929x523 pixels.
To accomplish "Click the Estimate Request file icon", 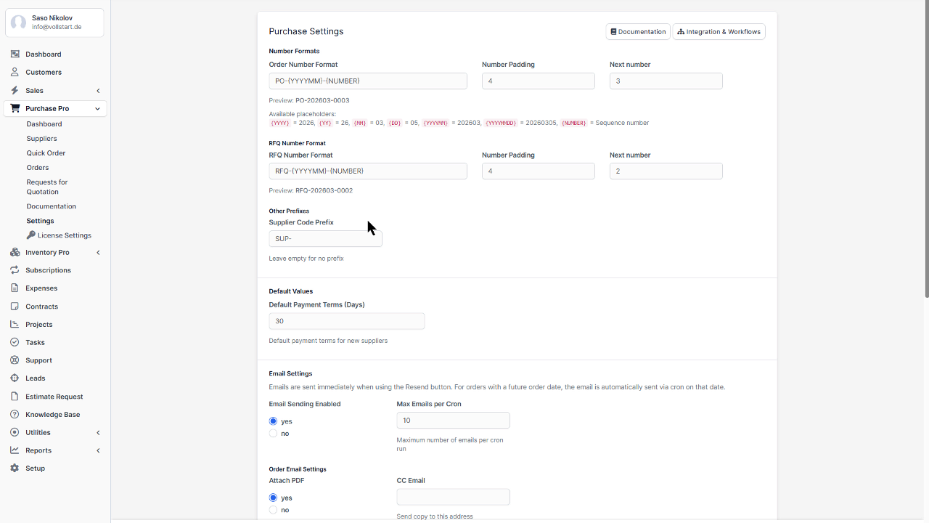I will pos(15,397).
